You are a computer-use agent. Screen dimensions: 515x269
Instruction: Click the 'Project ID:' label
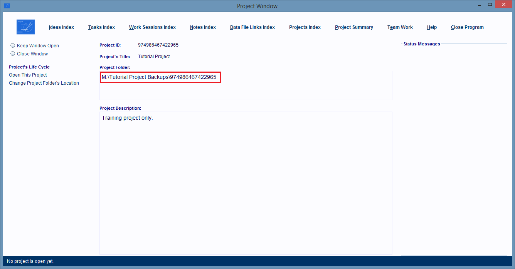coord(110,45)
